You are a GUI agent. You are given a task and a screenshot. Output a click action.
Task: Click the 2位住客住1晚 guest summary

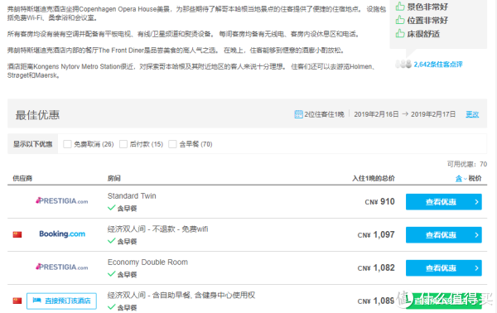click(324, 114)
